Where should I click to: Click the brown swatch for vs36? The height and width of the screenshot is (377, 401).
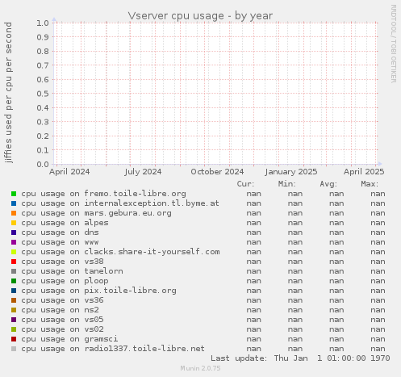click(x=14, y=300)
